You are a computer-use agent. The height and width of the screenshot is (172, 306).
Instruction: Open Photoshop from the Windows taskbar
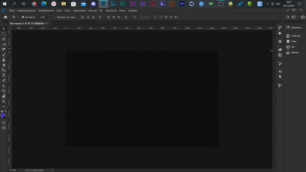(x=103, y=4)
